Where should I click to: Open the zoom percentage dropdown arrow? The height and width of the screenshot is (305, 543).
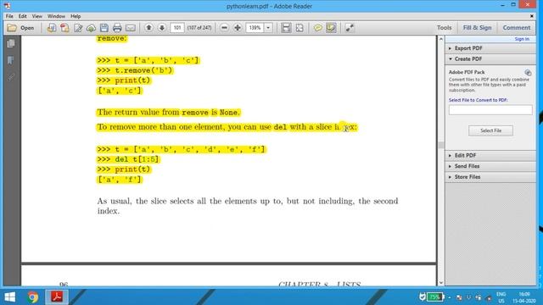coord(268,28)
